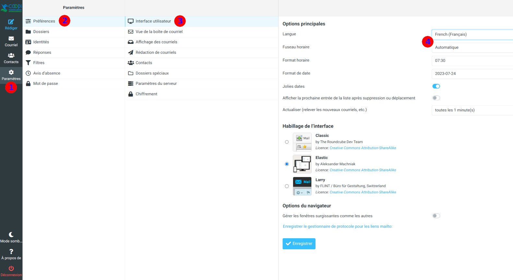Open the Filtres funnel item
Screen dimensions: 513x280
(x=39, y=63)
